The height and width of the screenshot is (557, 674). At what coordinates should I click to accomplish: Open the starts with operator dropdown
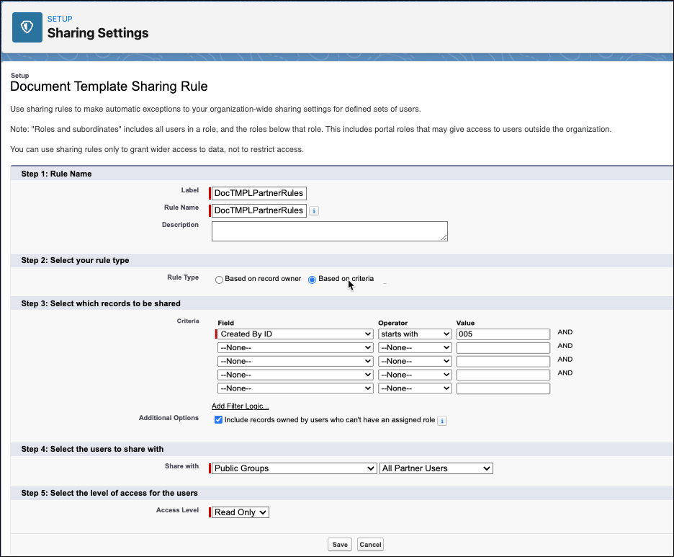coord(415,334)
